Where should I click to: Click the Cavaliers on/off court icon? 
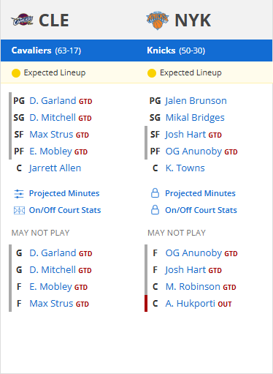(19, 210)
